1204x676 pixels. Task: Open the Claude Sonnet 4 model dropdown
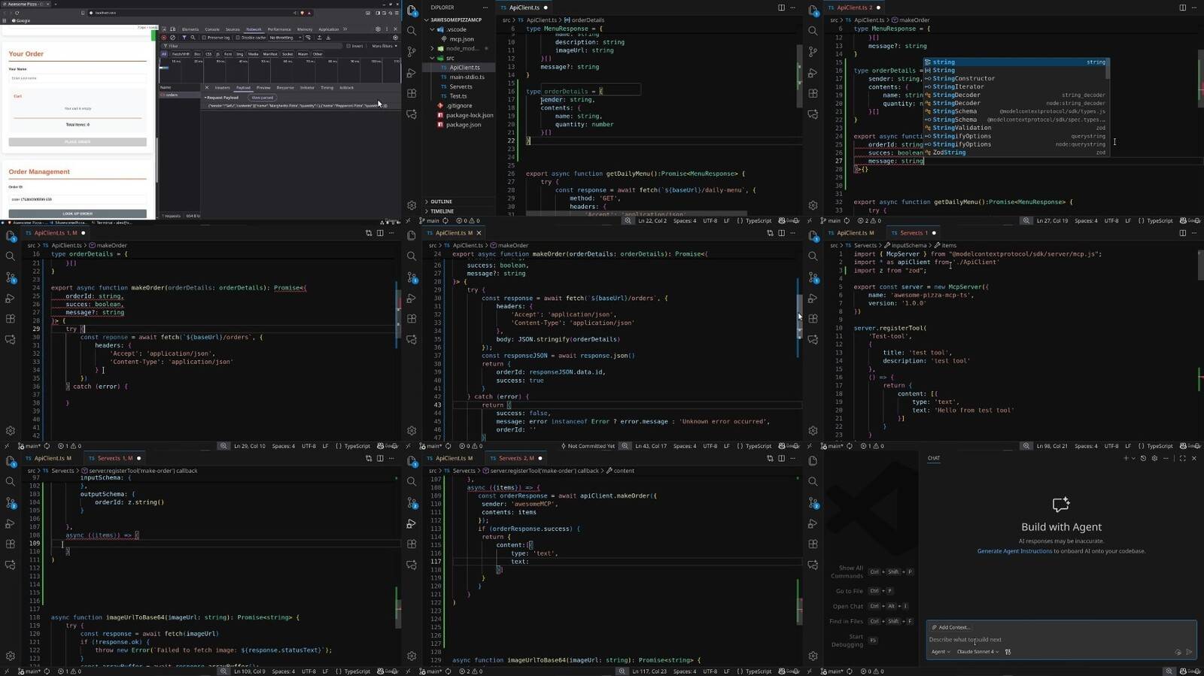click(x=977, y=652)
